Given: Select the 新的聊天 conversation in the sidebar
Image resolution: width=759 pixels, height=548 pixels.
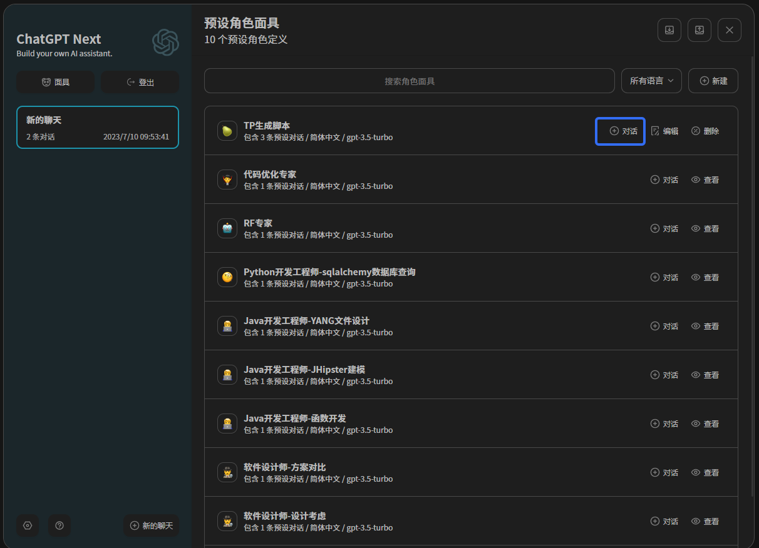Looking at the screenshot, I should tap(98, 127).
